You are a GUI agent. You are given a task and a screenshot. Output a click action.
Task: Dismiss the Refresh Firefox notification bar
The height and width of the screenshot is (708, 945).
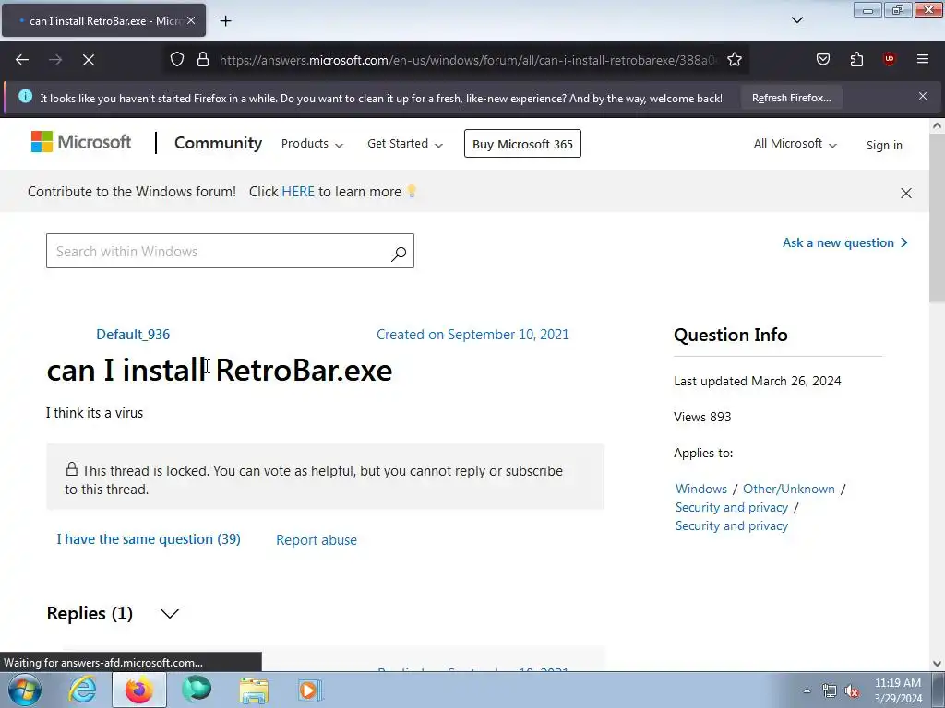(923, 96)
